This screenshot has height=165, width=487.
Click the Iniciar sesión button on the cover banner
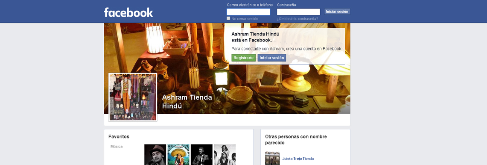[272, 58]
